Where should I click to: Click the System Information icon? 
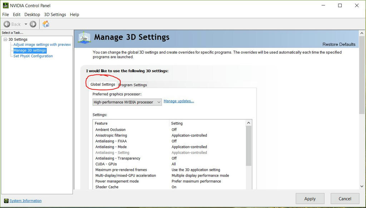click(6, 201)
